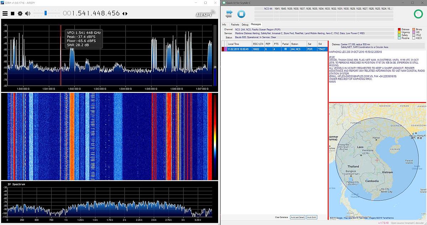Image resolution: width=427 pixels, height=225 pixels.
Task: Click the AIRSPY logo
Action: tap(205, 14)
